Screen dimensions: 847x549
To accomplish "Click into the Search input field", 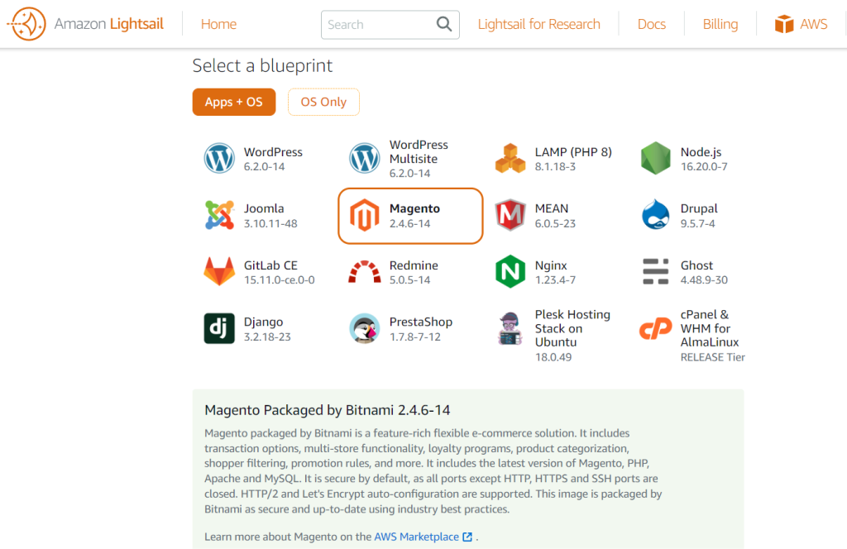I will tap(376, 24).
